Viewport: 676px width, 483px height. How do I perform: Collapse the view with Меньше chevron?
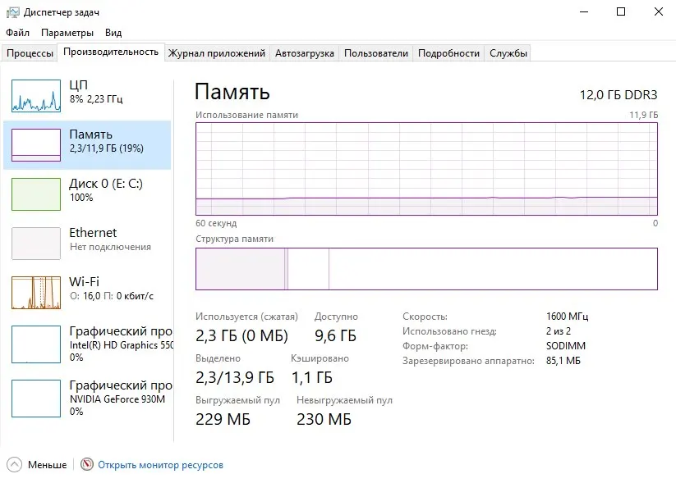coord(16,465)
